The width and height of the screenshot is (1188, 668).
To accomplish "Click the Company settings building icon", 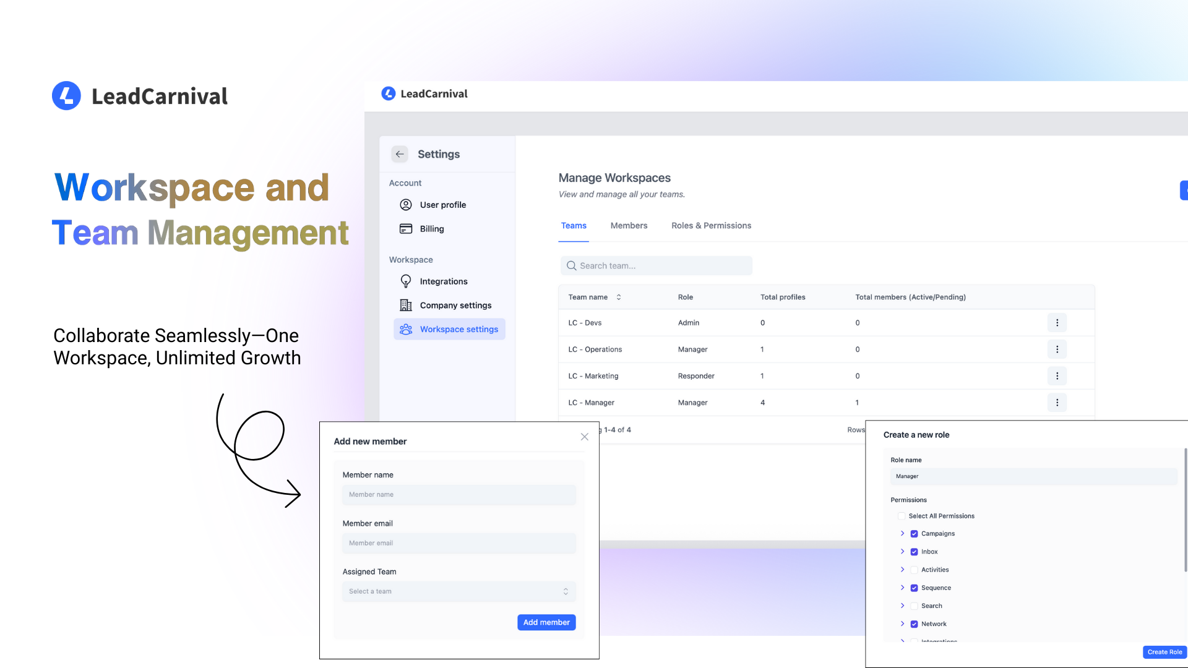I will [406, 306].
